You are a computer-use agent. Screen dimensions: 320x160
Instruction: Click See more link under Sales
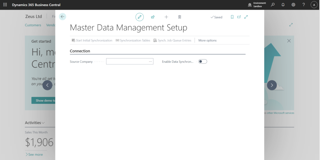pyautogui.click(x=34, y=154)
